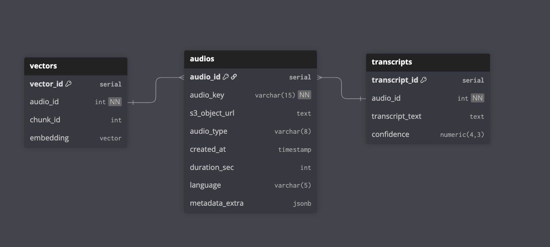
Task: Select the audio_key field
Action: pos(251,95)
